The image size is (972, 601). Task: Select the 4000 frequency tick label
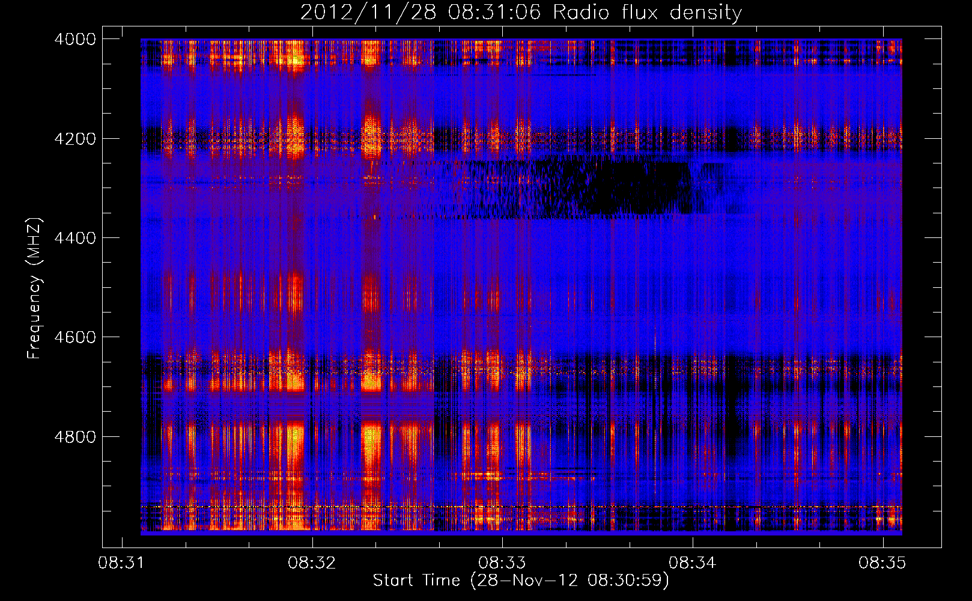(75, 39)
